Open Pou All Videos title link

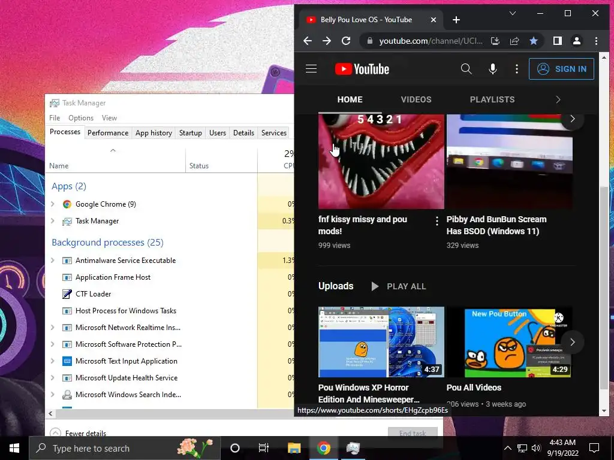point(474,388)
